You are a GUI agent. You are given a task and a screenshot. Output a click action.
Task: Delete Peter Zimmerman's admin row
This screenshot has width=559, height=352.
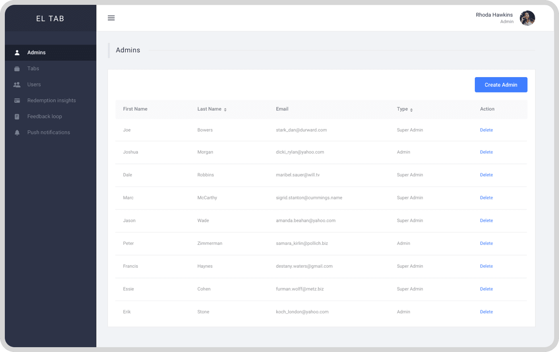486,244
